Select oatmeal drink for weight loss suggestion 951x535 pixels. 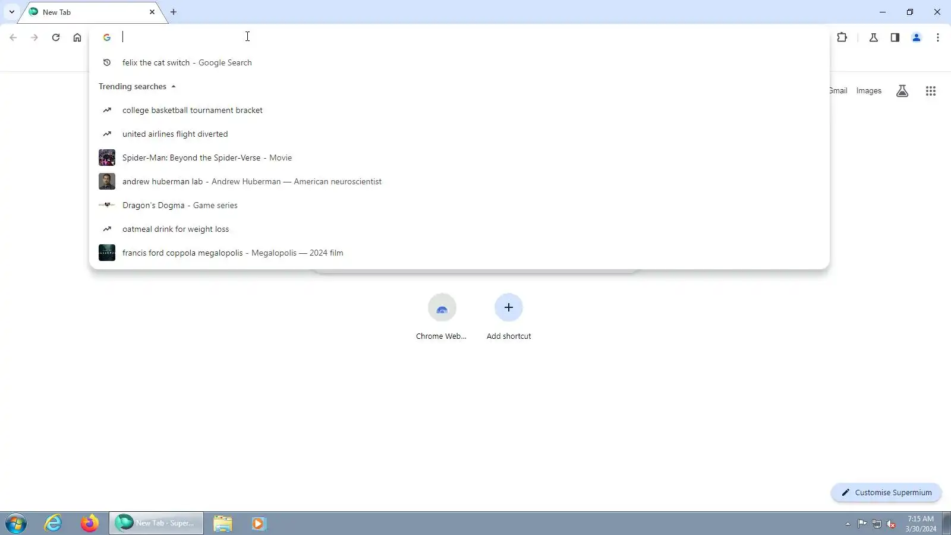459,229
